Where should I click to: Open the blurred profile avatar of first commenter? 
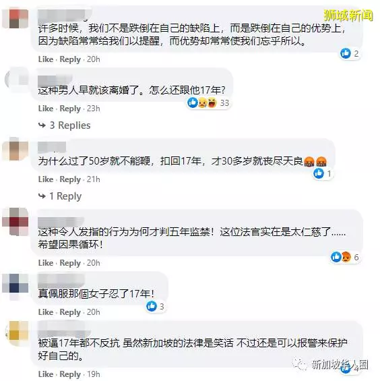tap(15, 18)
